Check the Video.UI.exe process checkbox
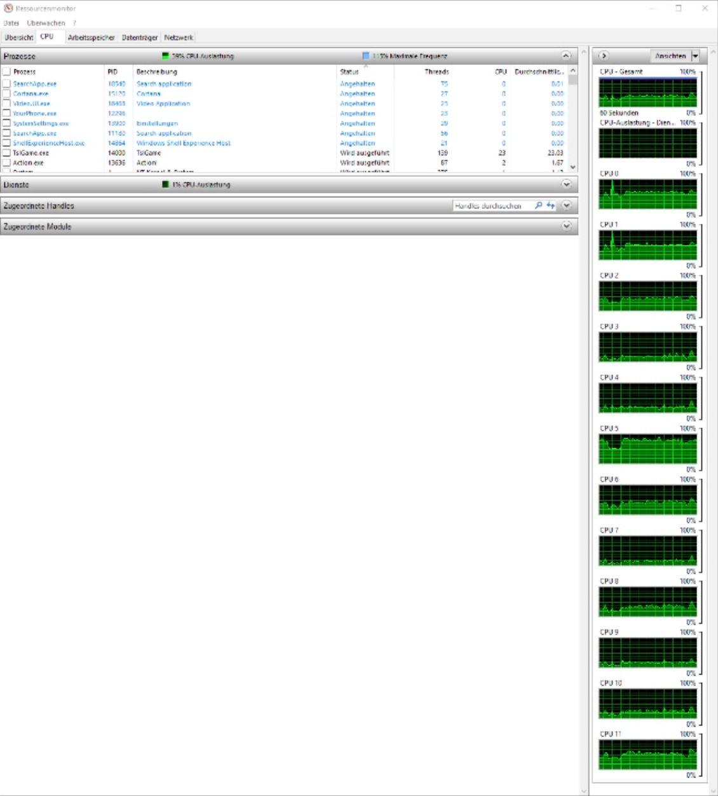Viewport: 718px width, 796px height. 7,103
